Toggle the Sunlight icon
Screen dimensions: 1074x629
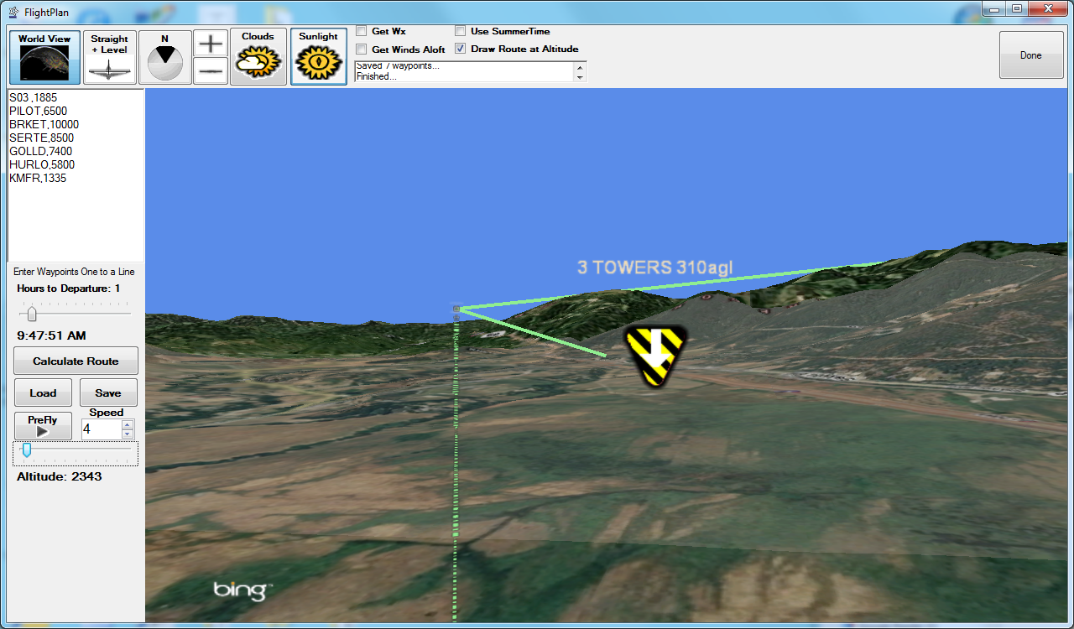pyautogui.click(x=319, y=57)
